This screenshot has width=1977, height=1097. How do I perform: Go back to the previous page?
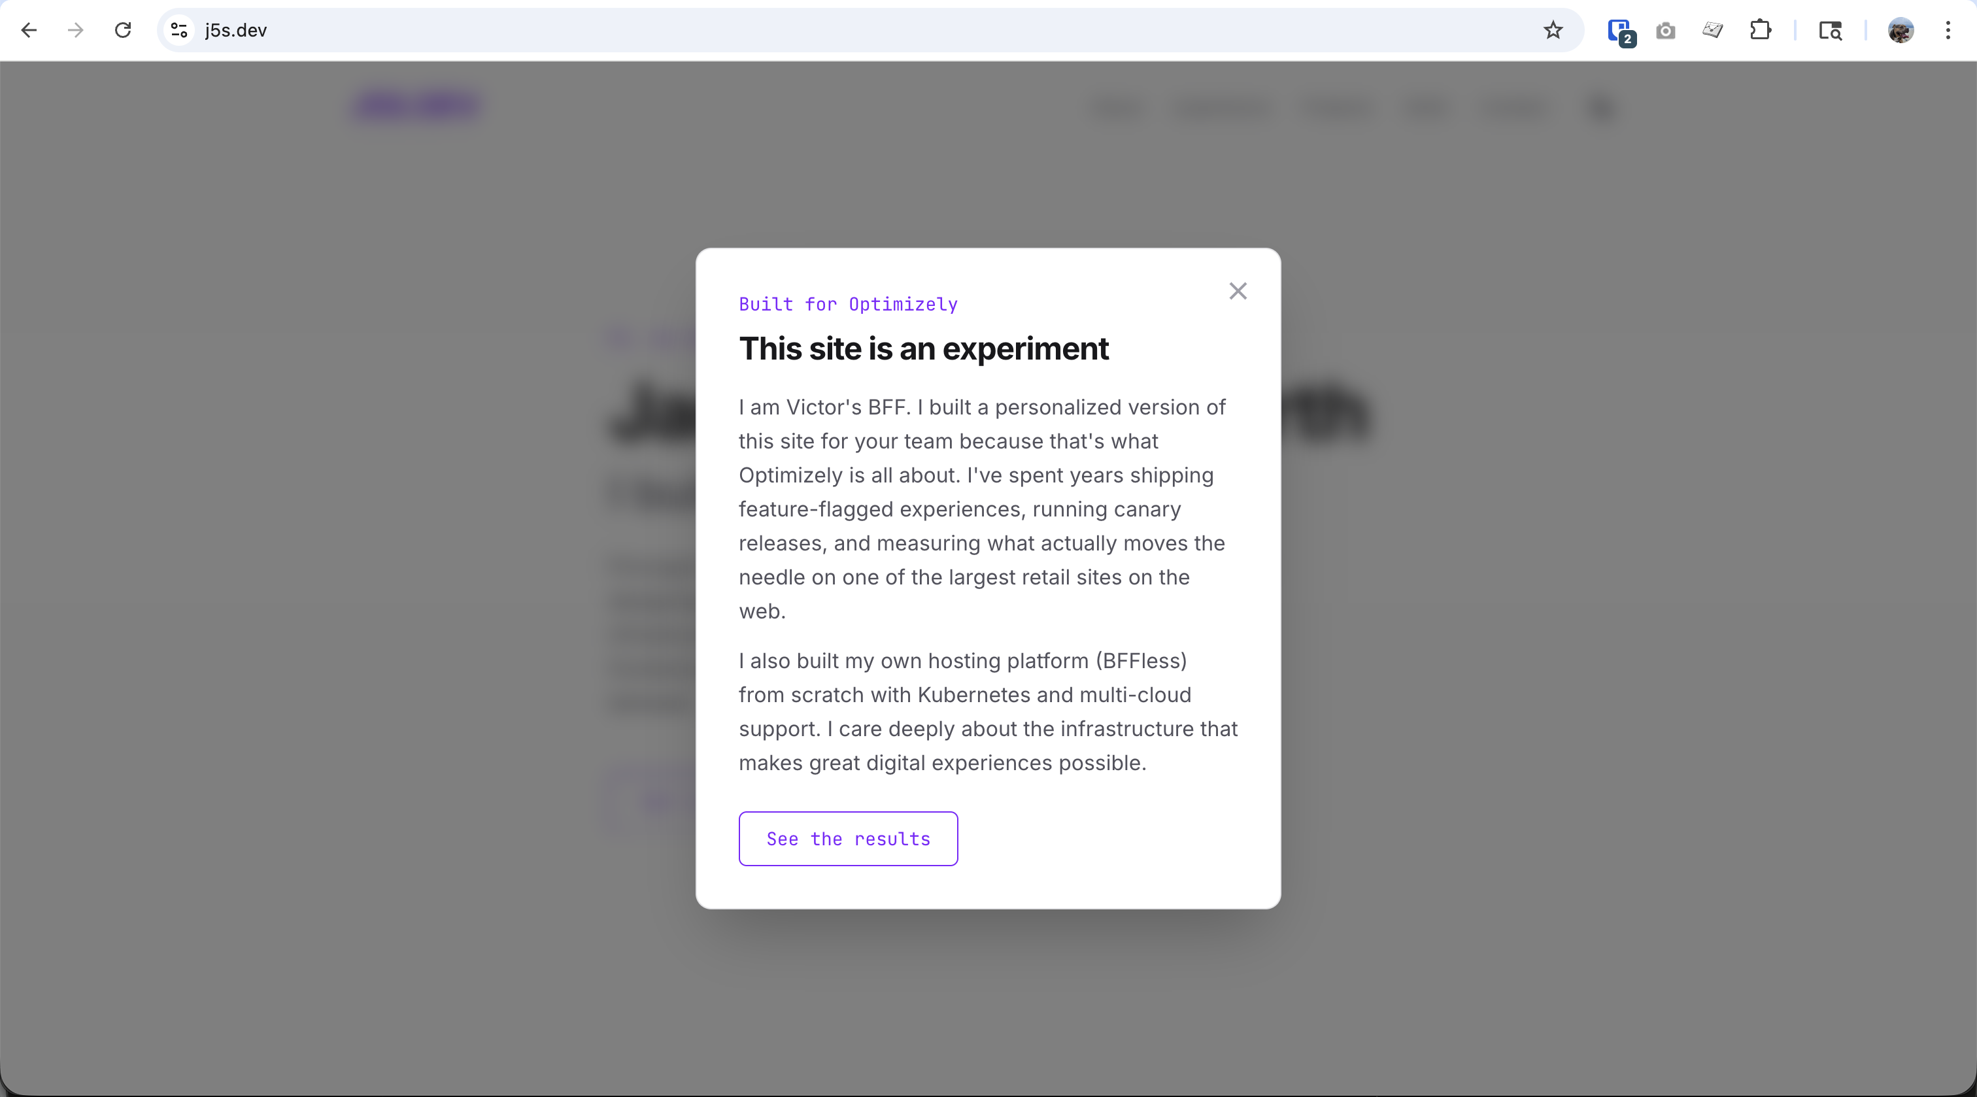click(29, 30)
